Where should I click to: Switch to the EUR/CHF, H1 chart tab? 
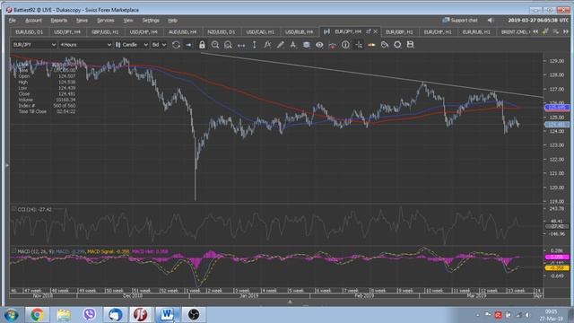click(x=438, y=32)
